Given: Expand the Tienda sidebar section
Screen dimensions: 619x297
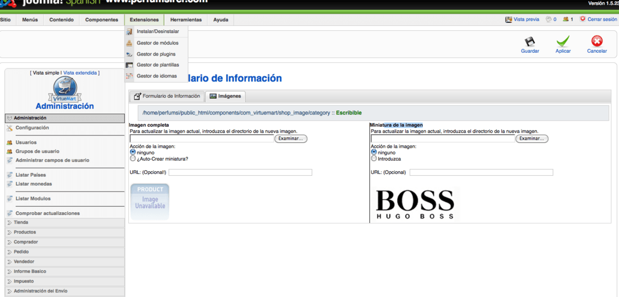Looking at the screenshot, I should (x=65, y=222).
